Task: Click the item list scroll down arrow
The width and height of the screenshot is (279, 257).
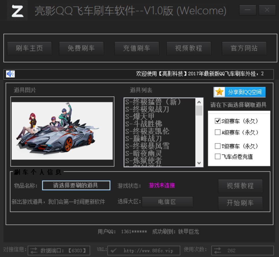Action: [x=199, y=163]
